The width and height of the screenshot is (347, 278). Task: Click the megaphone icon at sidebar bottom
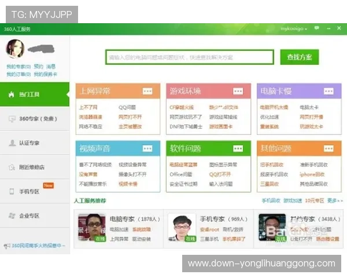coord(7,246)
